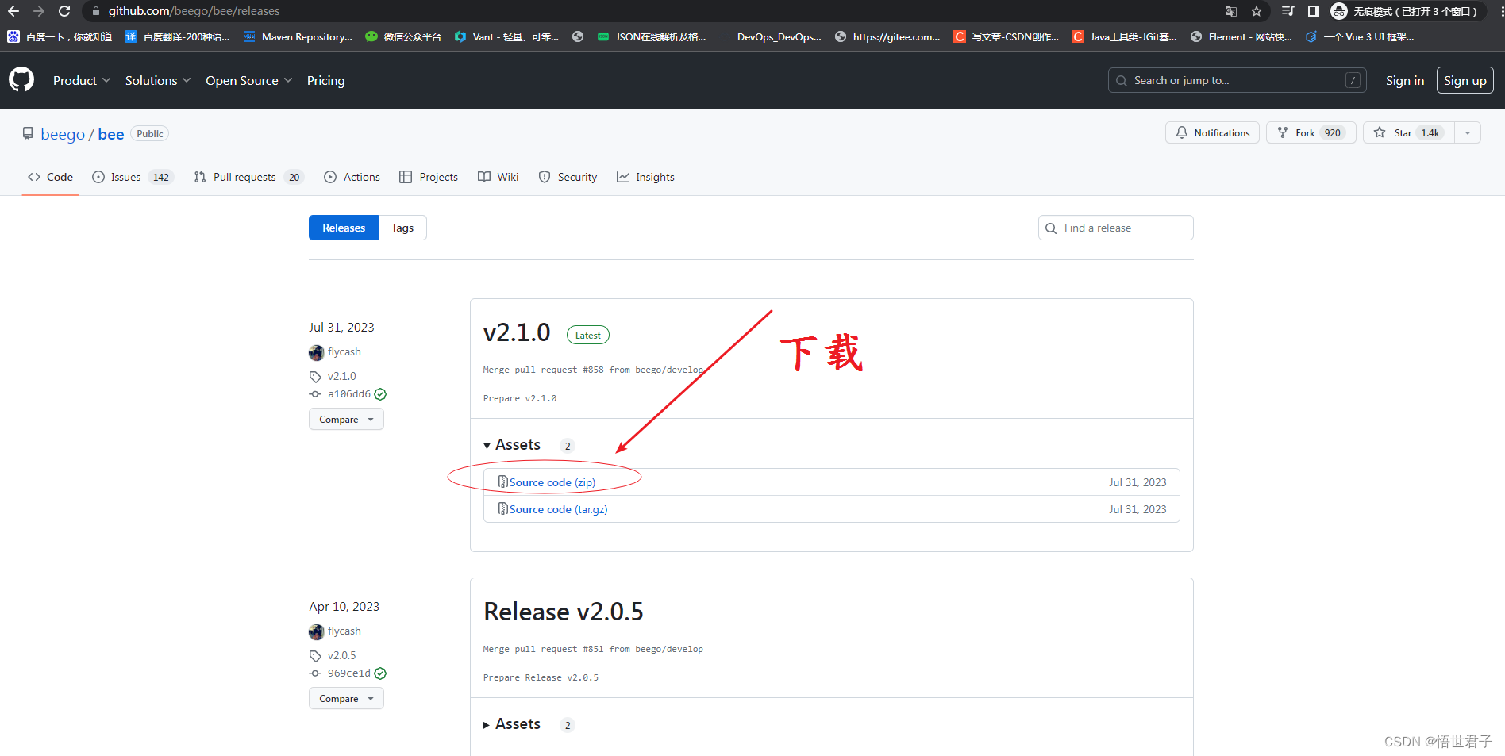Open commit 969ce1d

click(348, 673)
